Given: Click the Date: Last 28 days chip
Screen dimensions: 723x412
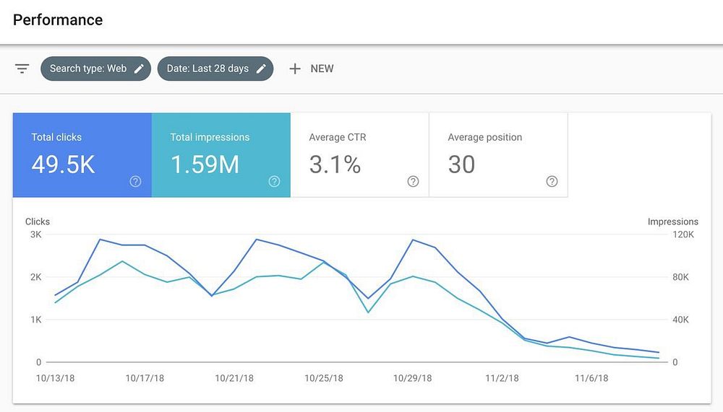Looking at the screenshot, I should 215,69.
